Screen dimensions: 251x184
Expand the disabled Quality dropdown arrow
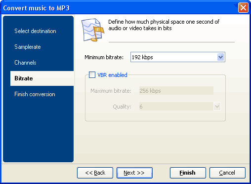tap(217, 107)
